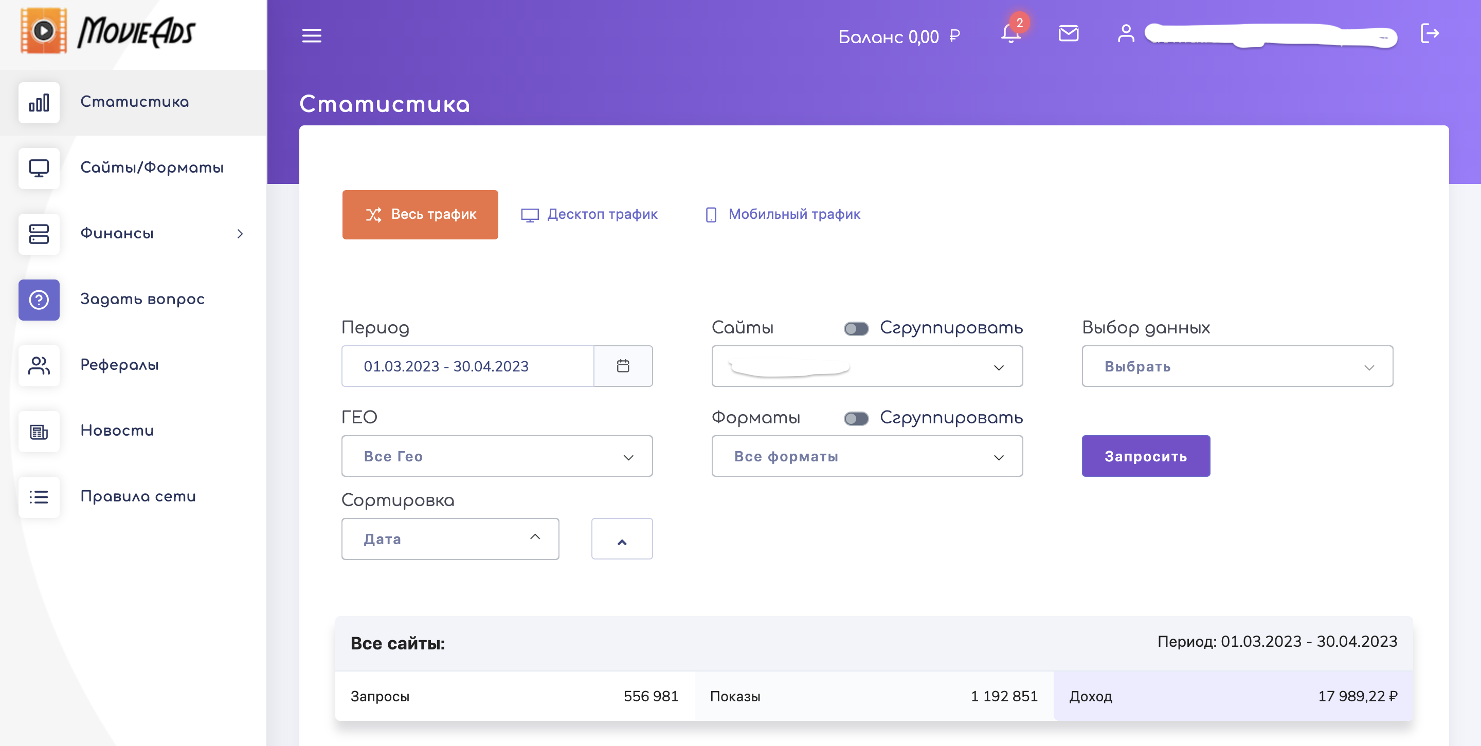
Task: Click the Задать вопрос question-mark icon
Action: [x=39, y=300]
